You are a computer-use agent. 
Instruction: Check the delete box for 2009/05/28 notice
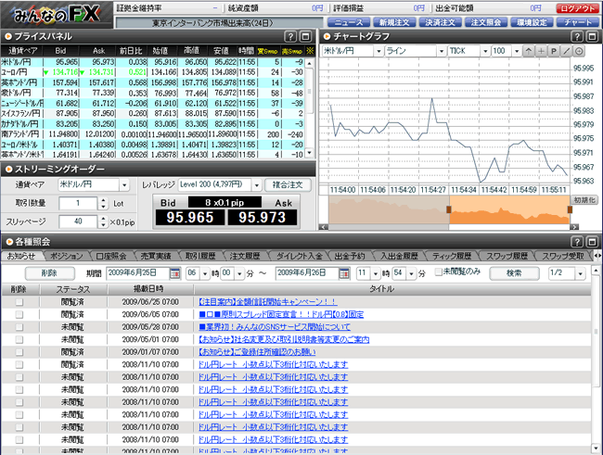click(19, 327)
